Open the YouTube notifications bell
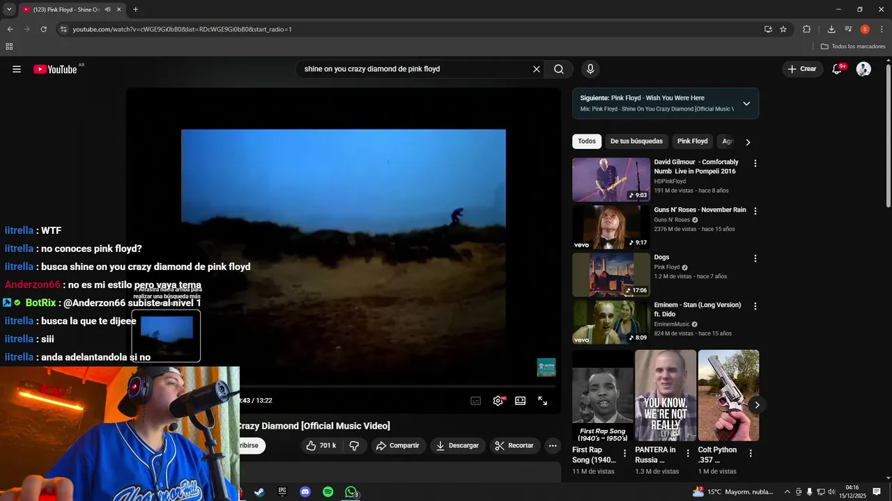892x501 pixels. [837, 69]
